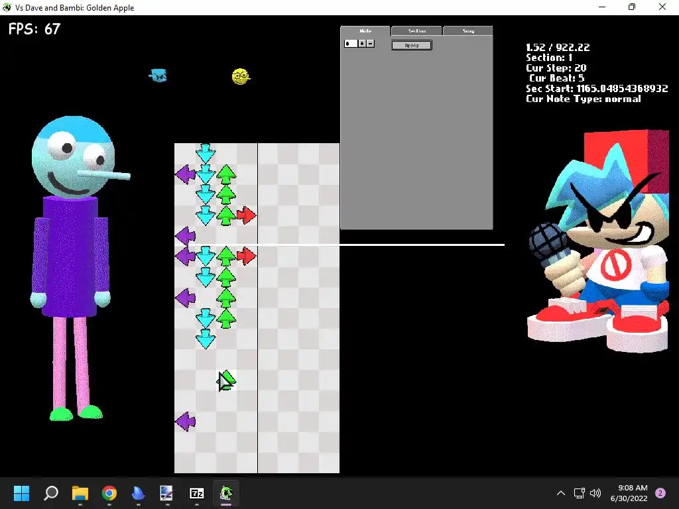Open the Windows Start menu
The height and width of the screenshot is (509, 679).
point(21,493)
